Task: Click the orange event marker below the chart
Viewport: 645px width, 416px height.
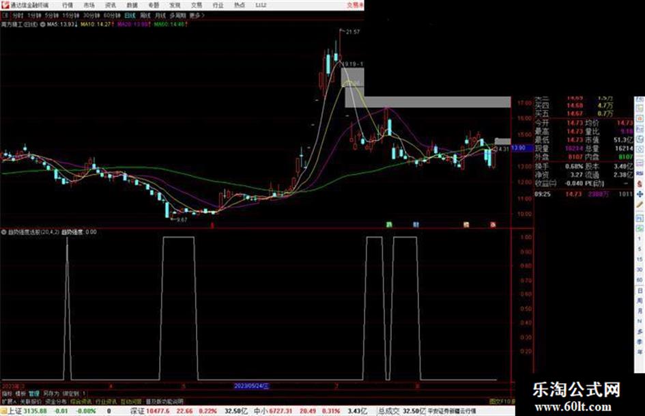Action: coord(466,225)
